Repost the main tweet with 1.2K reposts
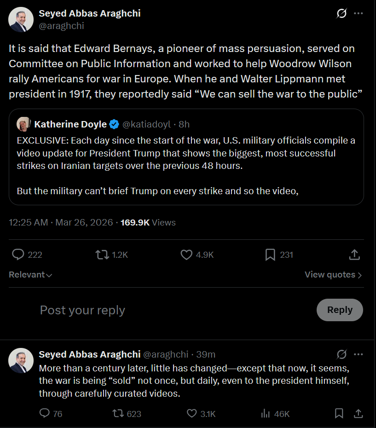 point(101,254)
